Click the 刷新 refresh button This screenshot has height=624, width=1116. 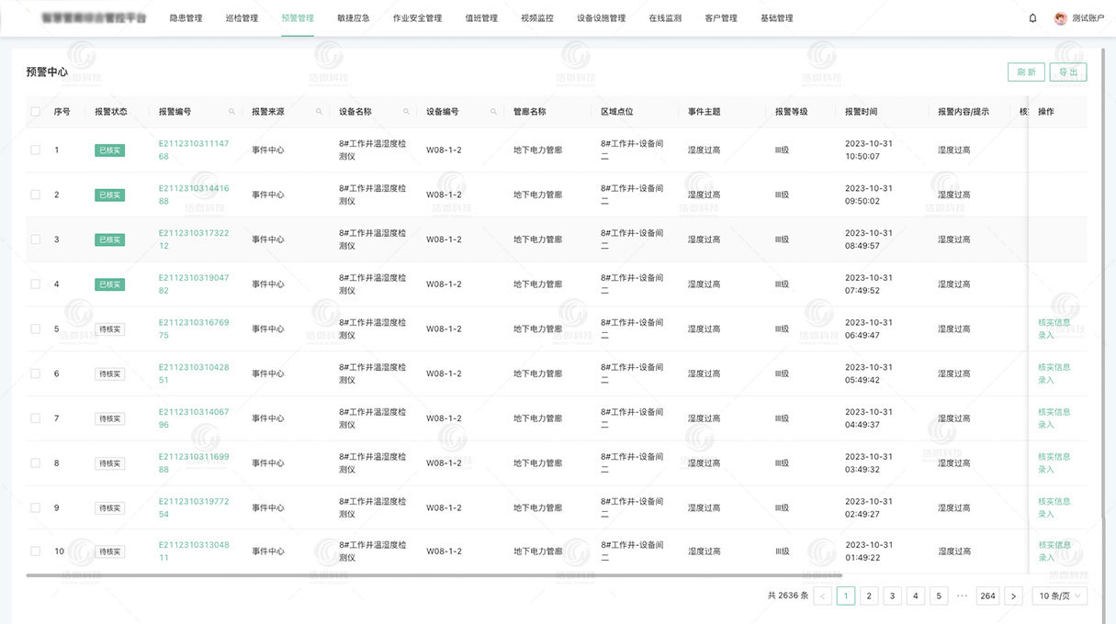(x=1025, y=72)
